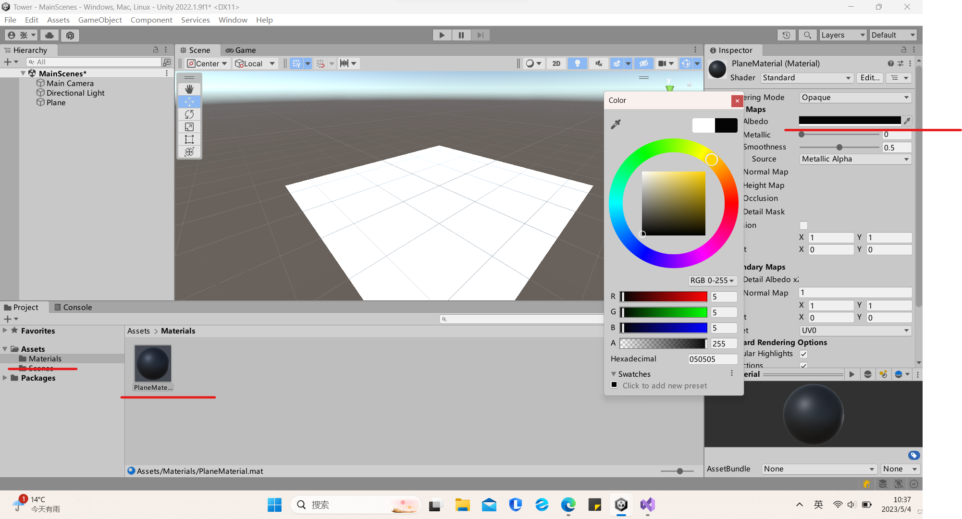
Task: Open the cloud services icon
Action: (x=49, y=35)
